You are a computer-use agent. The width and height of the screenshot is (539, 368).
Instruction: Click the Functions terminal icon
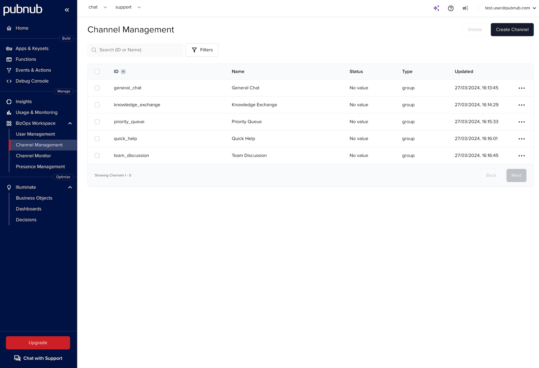(9, 59)
